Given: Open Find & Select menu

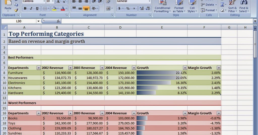Looking at the screenshot, I should pyautogui.click(x=244, y=7).
